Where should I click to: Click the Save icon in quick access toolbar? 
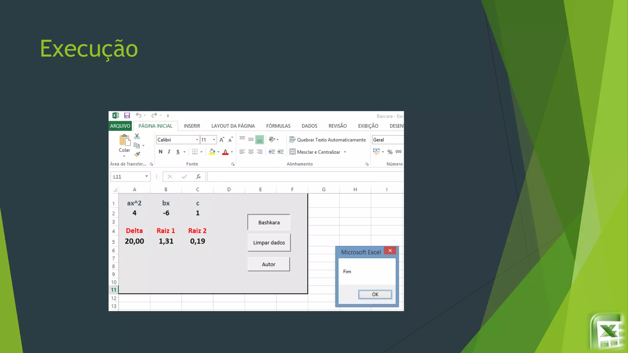(x=127, y=116)
